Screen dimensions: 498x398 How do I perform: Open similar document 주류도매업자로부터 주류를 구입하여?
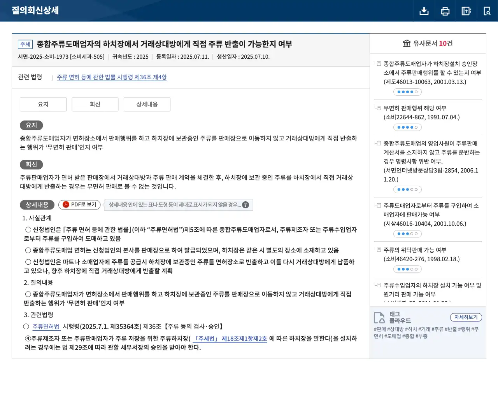point(431,215)
